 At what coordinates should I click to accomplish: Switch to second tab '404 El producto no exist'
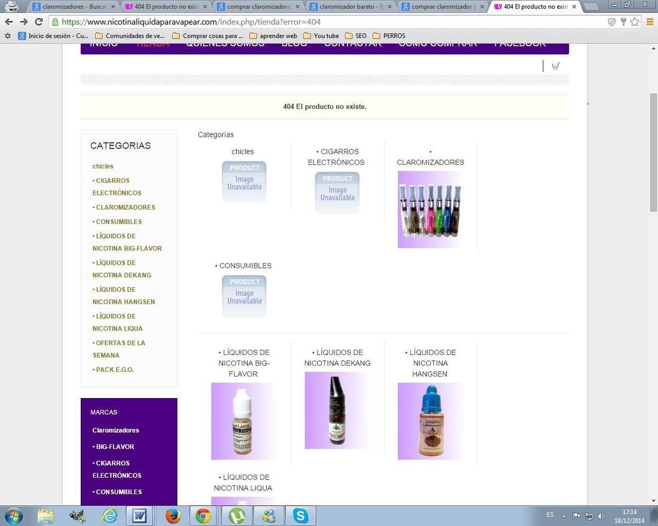pyautogui.click(x=167, y=7)
